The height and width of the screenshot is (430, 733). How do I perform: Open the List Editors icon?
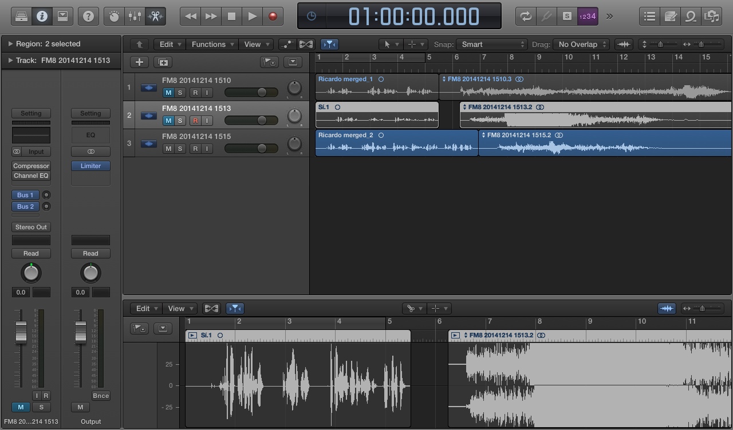649,17
